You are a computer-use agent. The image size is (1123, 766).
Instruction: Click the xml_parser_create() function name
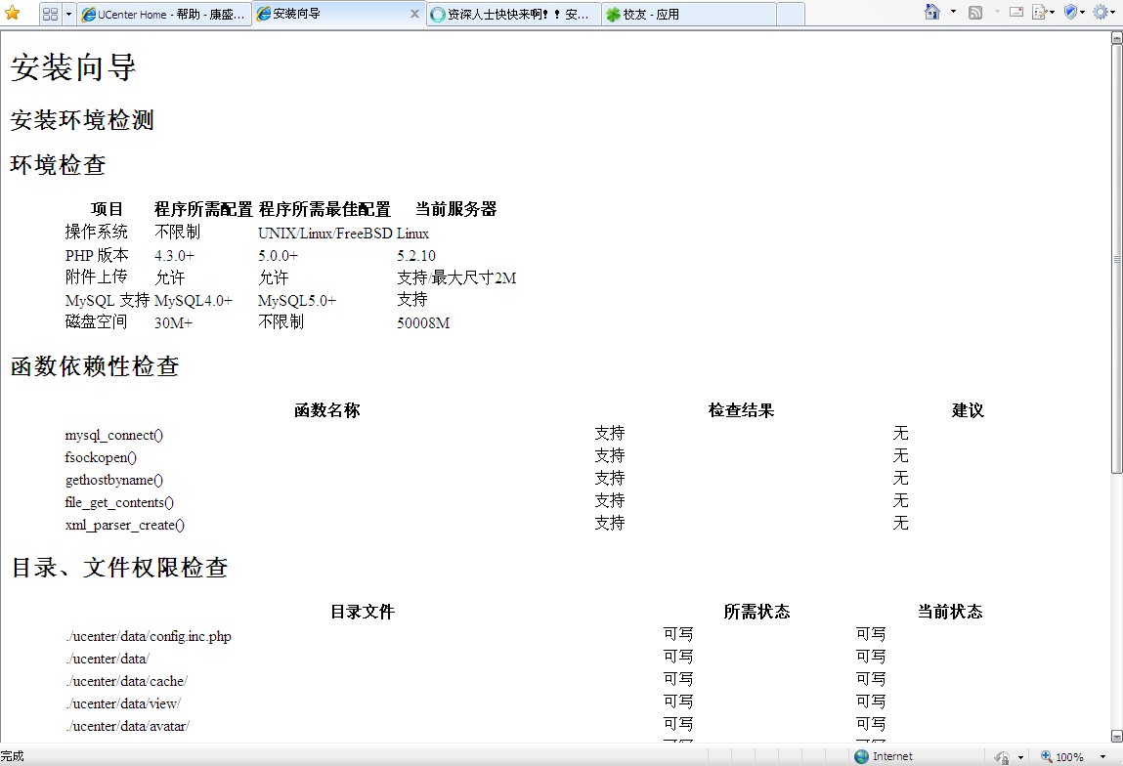(125, 525)
